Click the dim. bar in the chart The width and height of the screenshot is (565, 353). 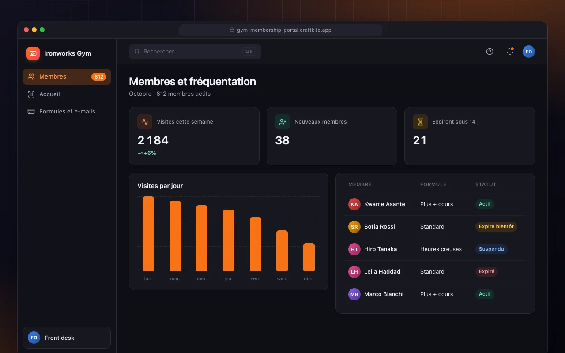[309, 257]
